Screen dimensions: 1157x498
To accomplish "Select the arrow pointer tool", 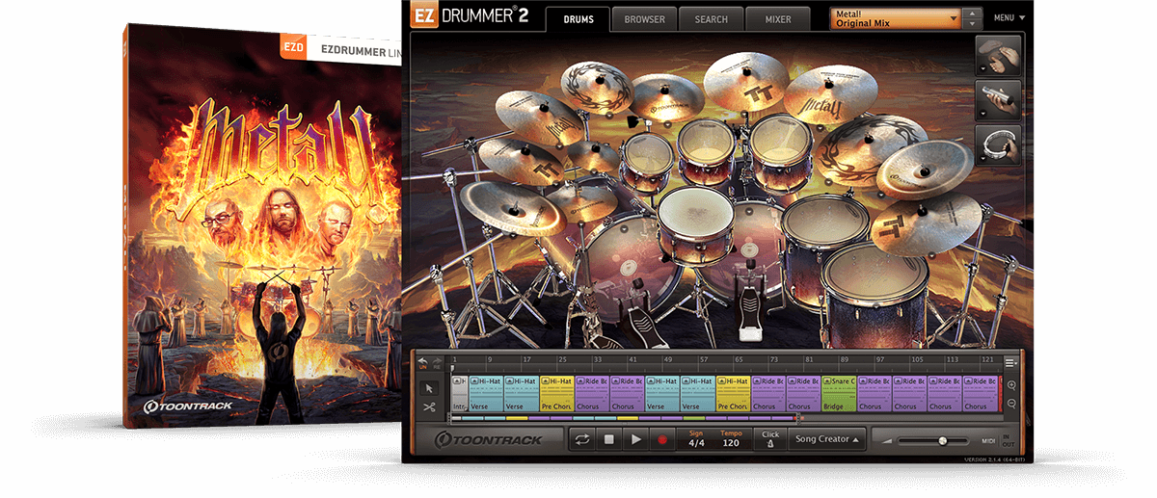I will (x=429, y=388).
